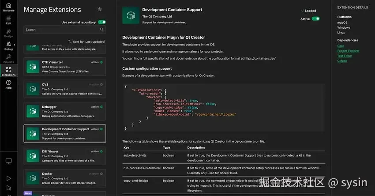Viewport: 375px width, 196px height.
Task: Click the Description column header
Action: pos(196,147)
